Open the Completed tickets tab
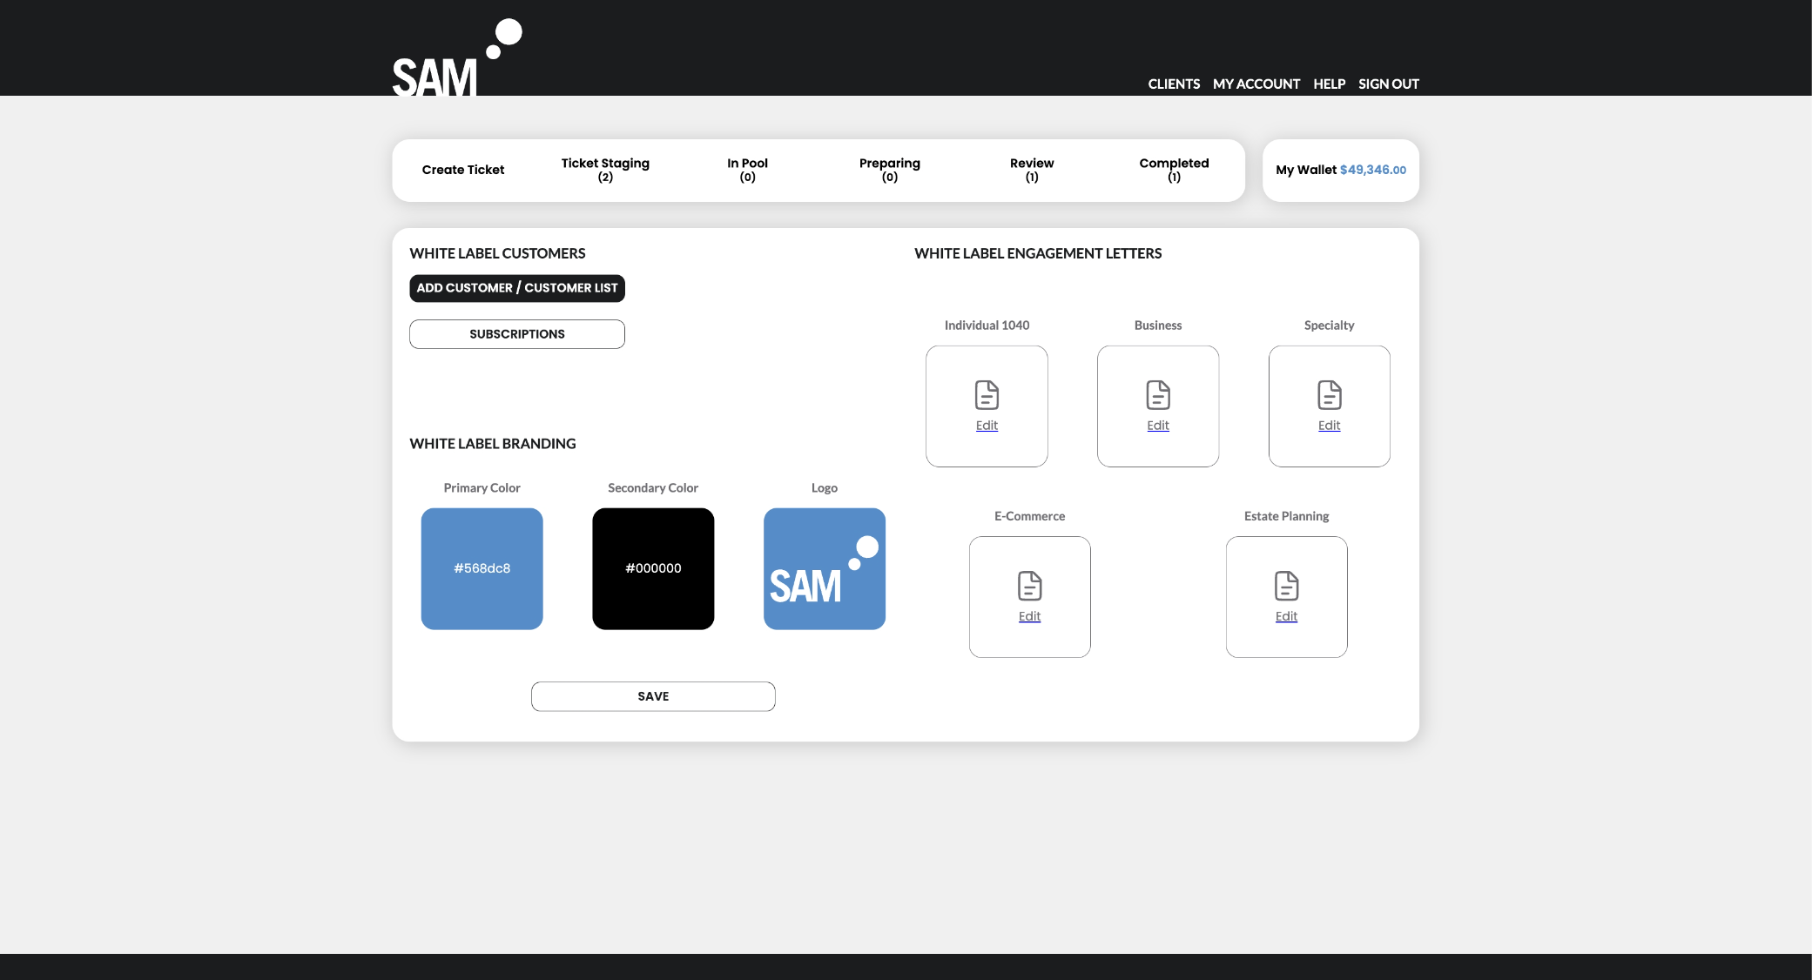This screenshot has width=1812, height=980. tap(1174, 170)
